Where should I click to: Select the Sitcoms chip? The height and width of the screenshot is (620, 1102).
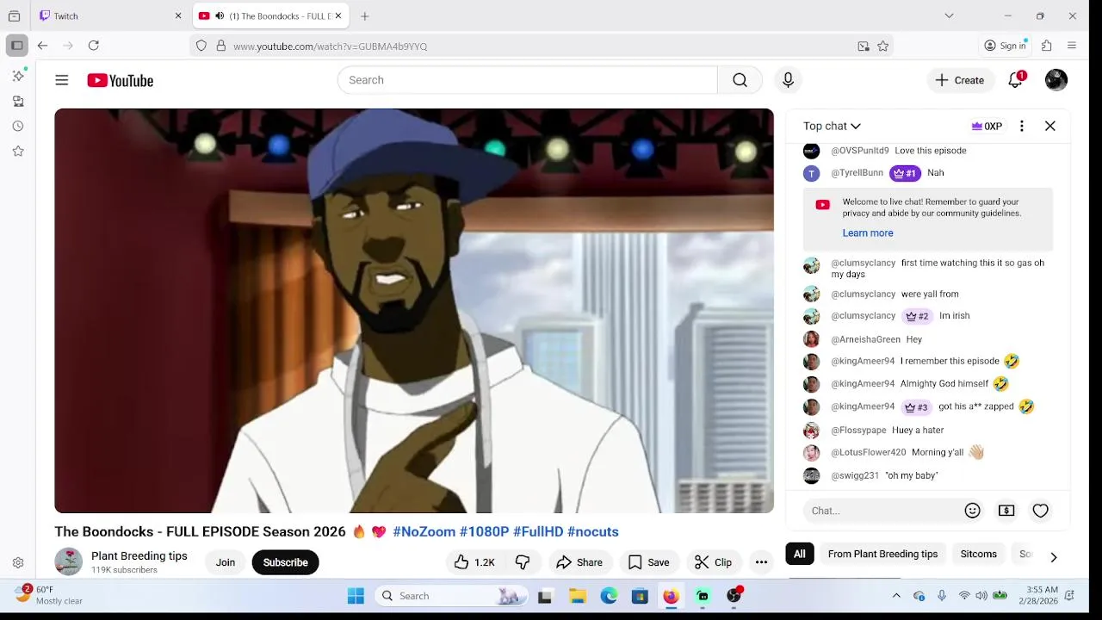coord(978,554)
